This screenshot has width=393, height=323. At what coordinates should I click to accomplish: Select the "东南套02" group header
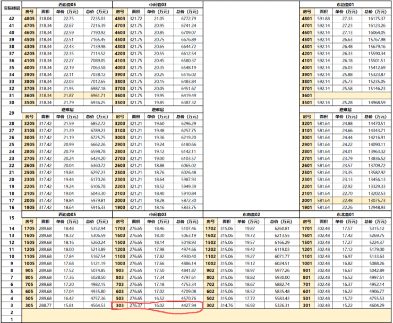tap(251, 215)
